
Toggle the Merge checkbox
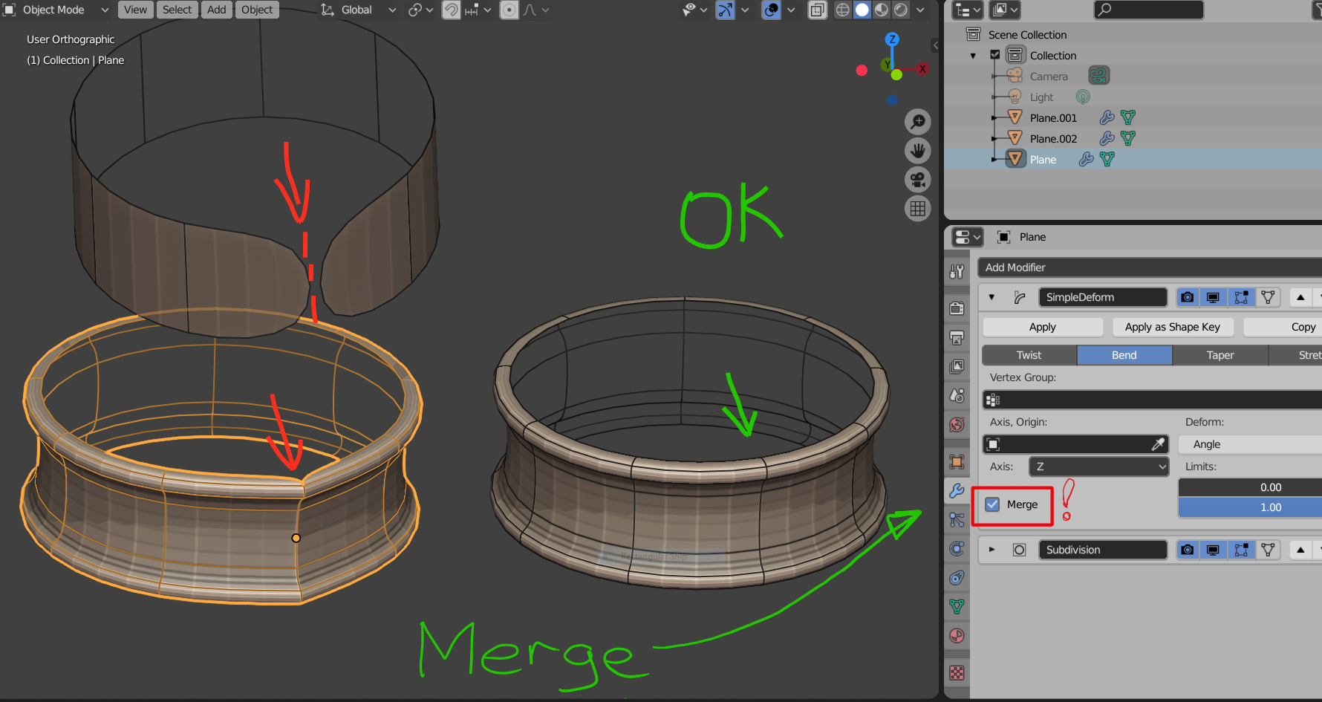[x=992, y=504]
